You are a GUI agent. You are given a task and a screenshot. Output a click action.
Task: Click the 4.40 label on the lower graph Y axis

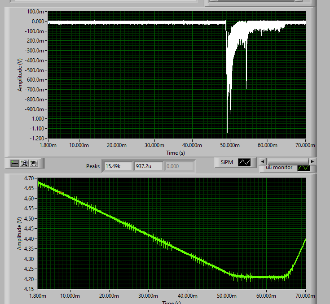tap(29, 239)
